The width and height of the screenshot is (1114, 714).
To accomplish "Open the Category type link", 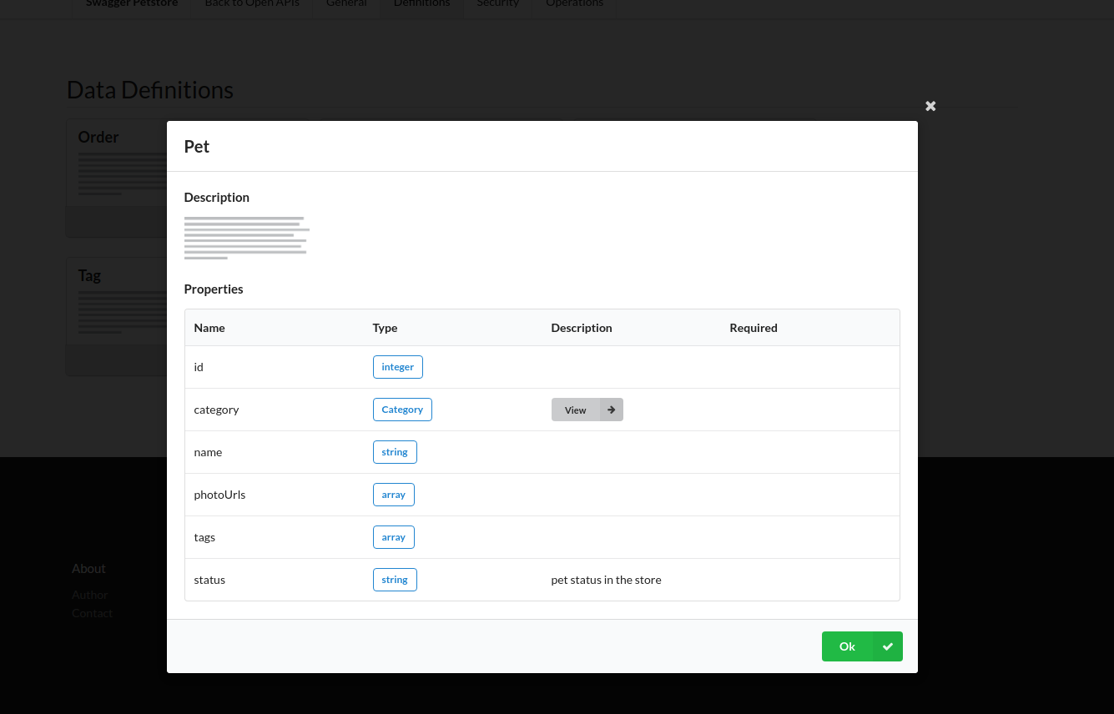I will (402, 410).
